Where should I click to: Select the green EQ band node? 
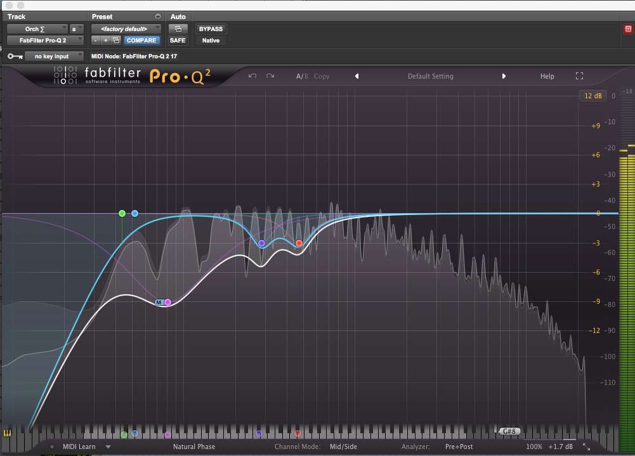coord(122,214)
